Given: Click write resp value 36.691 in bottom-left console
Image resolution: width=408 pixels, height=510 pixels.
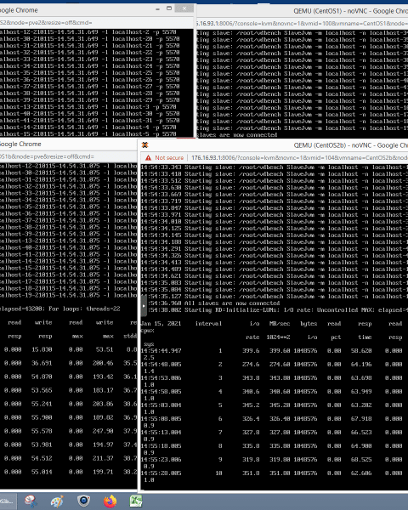Looking at the screenshot, I should [x=42, y=363].
